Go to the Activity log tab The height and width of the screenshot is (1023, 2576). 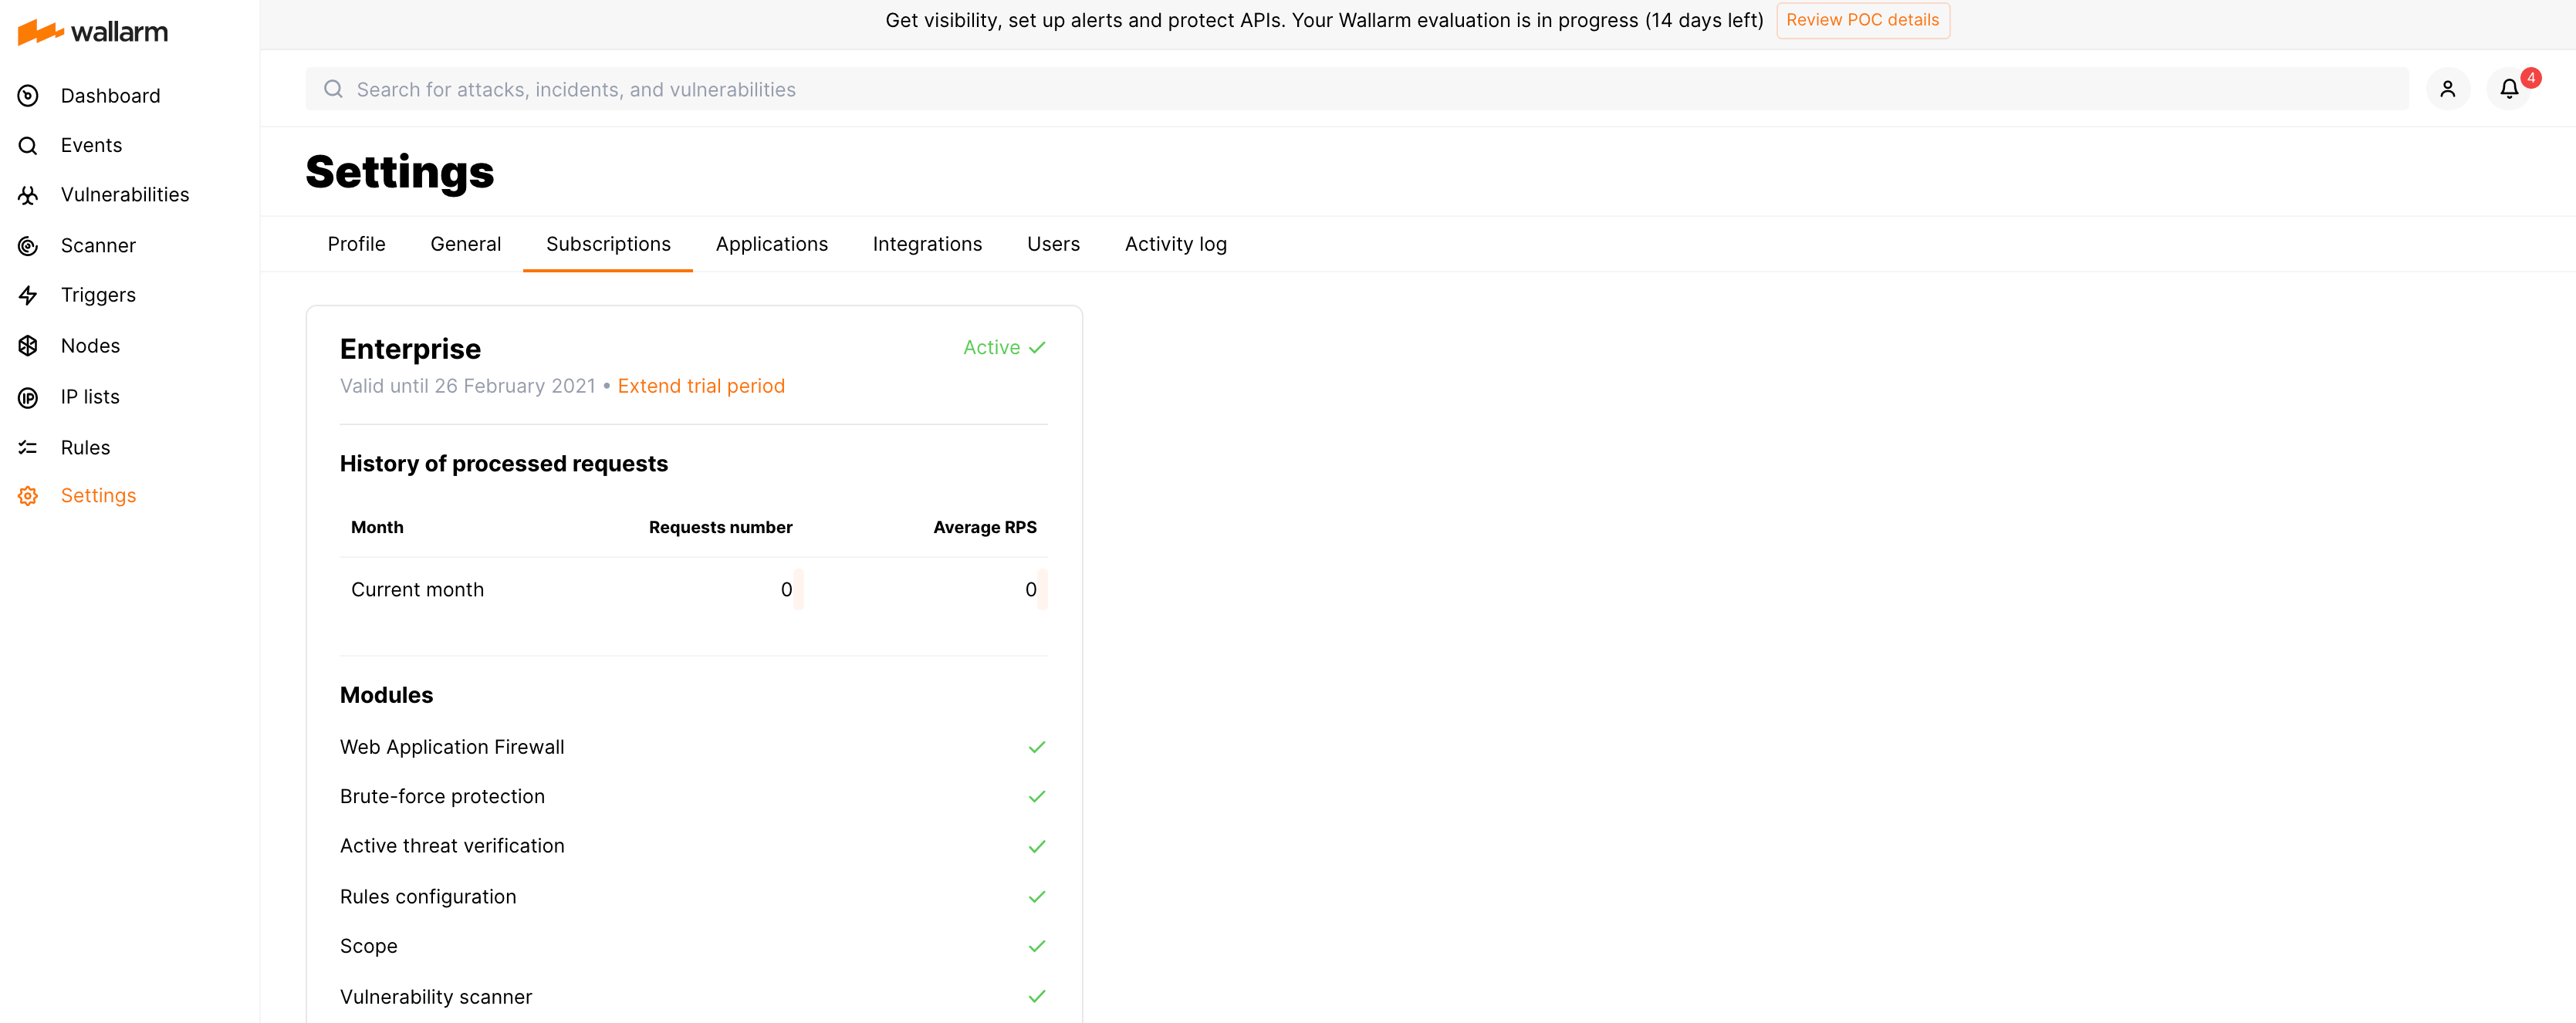coord(1175,244)
